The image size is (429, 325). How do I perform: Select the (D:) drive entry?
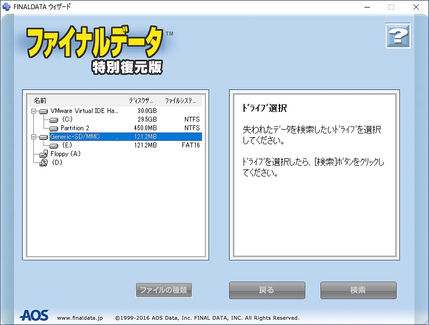[x=57, y=162]
